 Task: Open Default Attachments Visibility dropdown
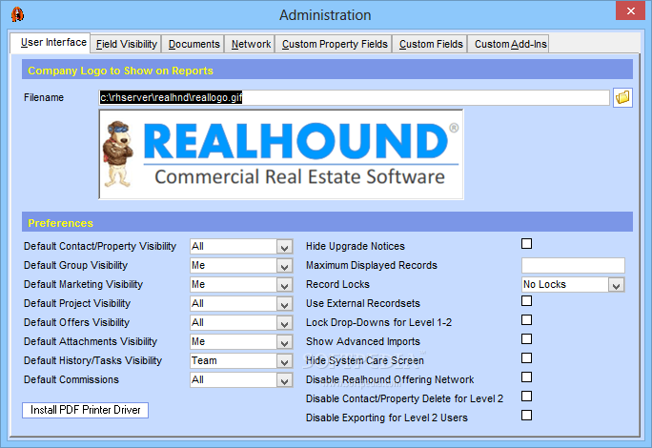tap(284, 342)
